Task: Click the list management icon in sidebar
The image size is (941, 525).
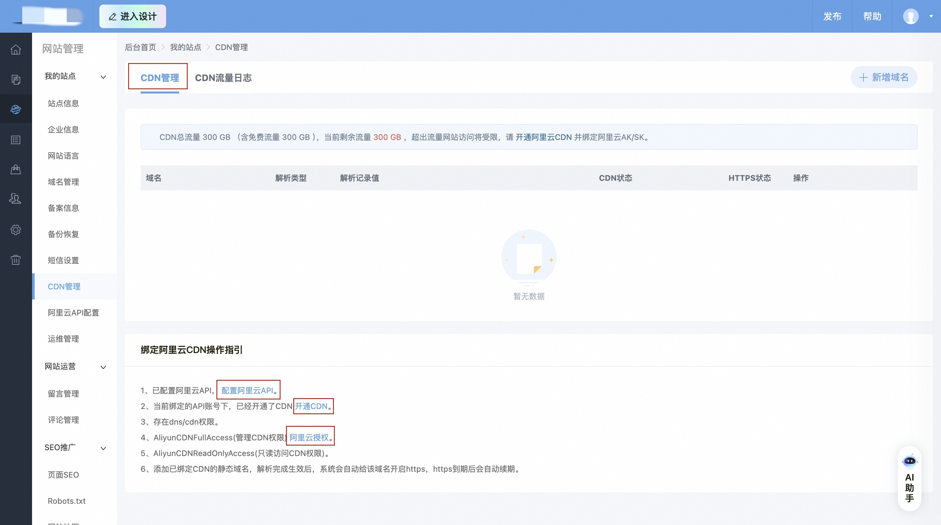Action: click(16, 139)
